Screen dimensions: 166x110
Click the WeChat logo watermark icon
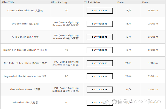tap(107, 103)
